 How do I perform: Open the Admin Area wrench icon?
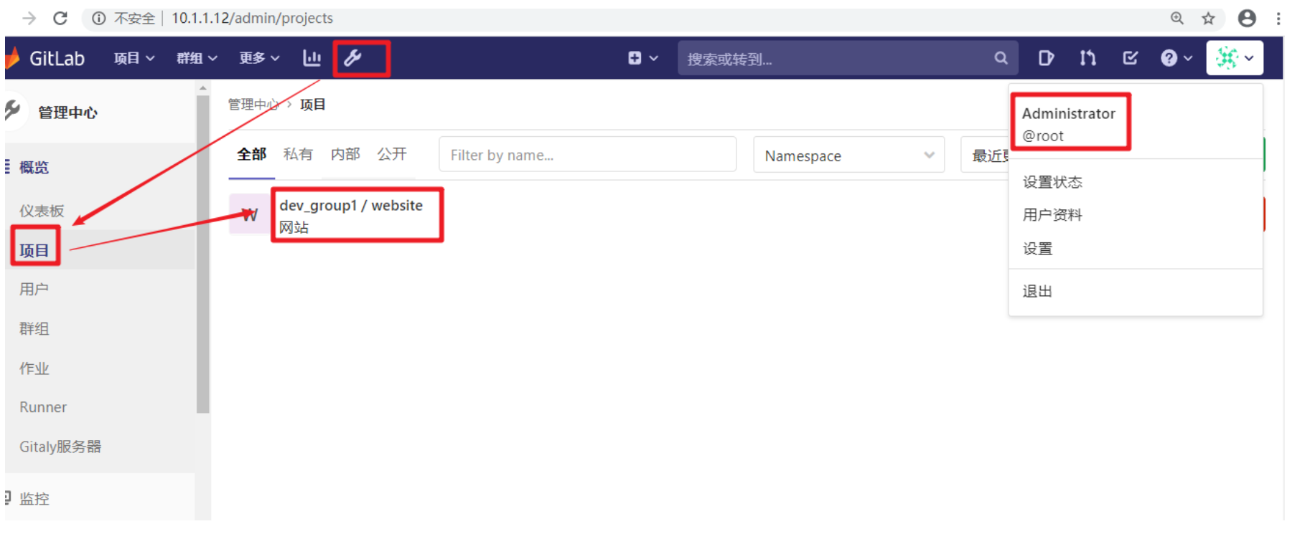click(x=352, y=58)
